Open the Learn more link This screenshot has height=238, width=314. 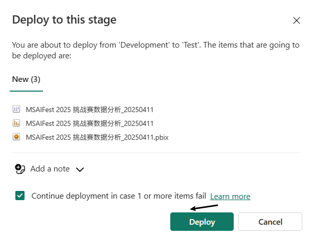coord(230,197)
